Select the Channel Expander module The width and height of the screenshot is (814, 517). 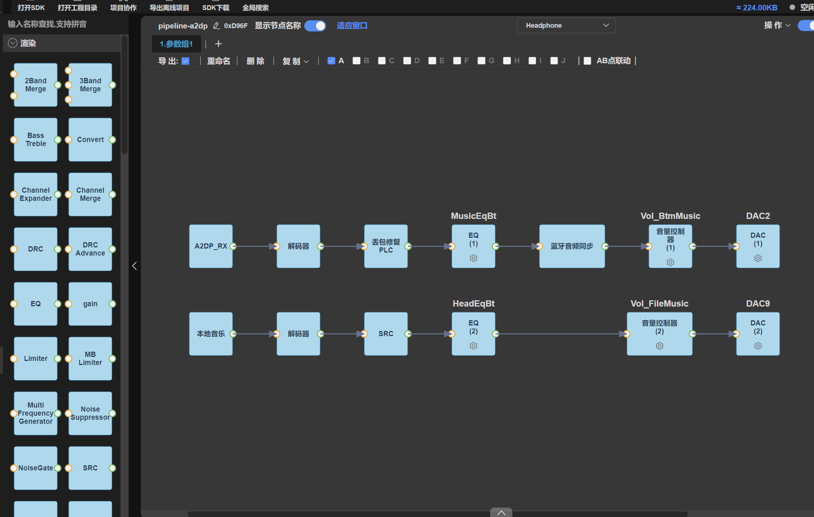[35, 195]
